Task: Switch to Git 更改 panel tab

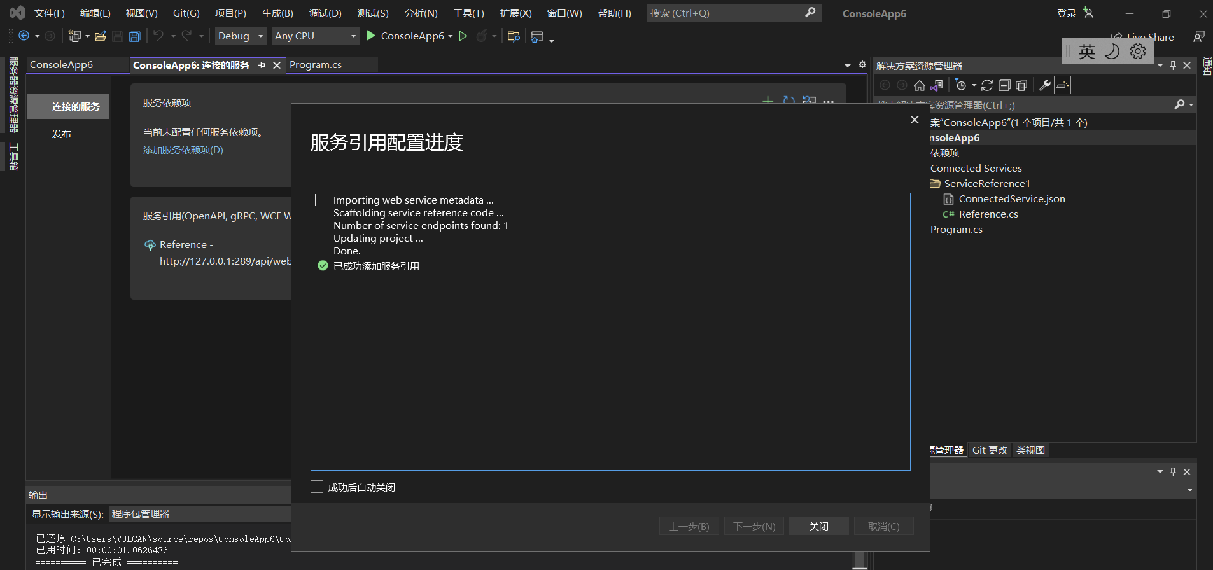Action: (990, 450)
